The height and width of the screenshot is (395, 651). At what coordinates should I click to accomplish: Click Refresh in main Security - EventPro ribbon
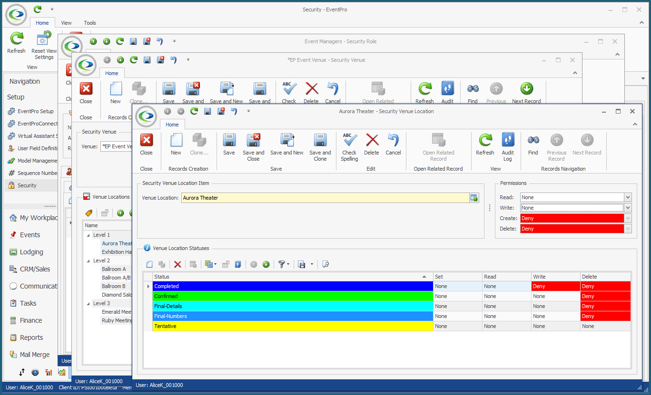pos(17,43)
